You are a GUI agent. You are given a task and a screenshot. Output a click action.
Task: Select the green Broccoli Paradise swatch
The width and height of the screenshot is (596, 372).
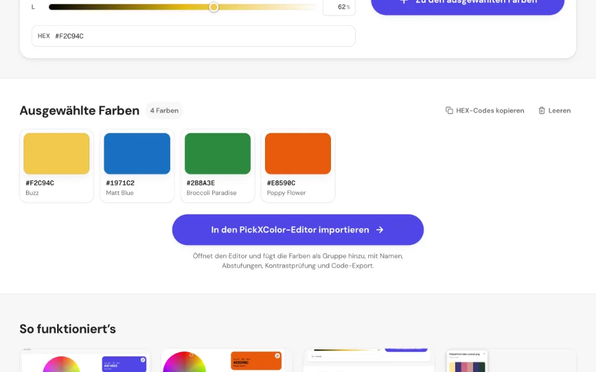217,153
